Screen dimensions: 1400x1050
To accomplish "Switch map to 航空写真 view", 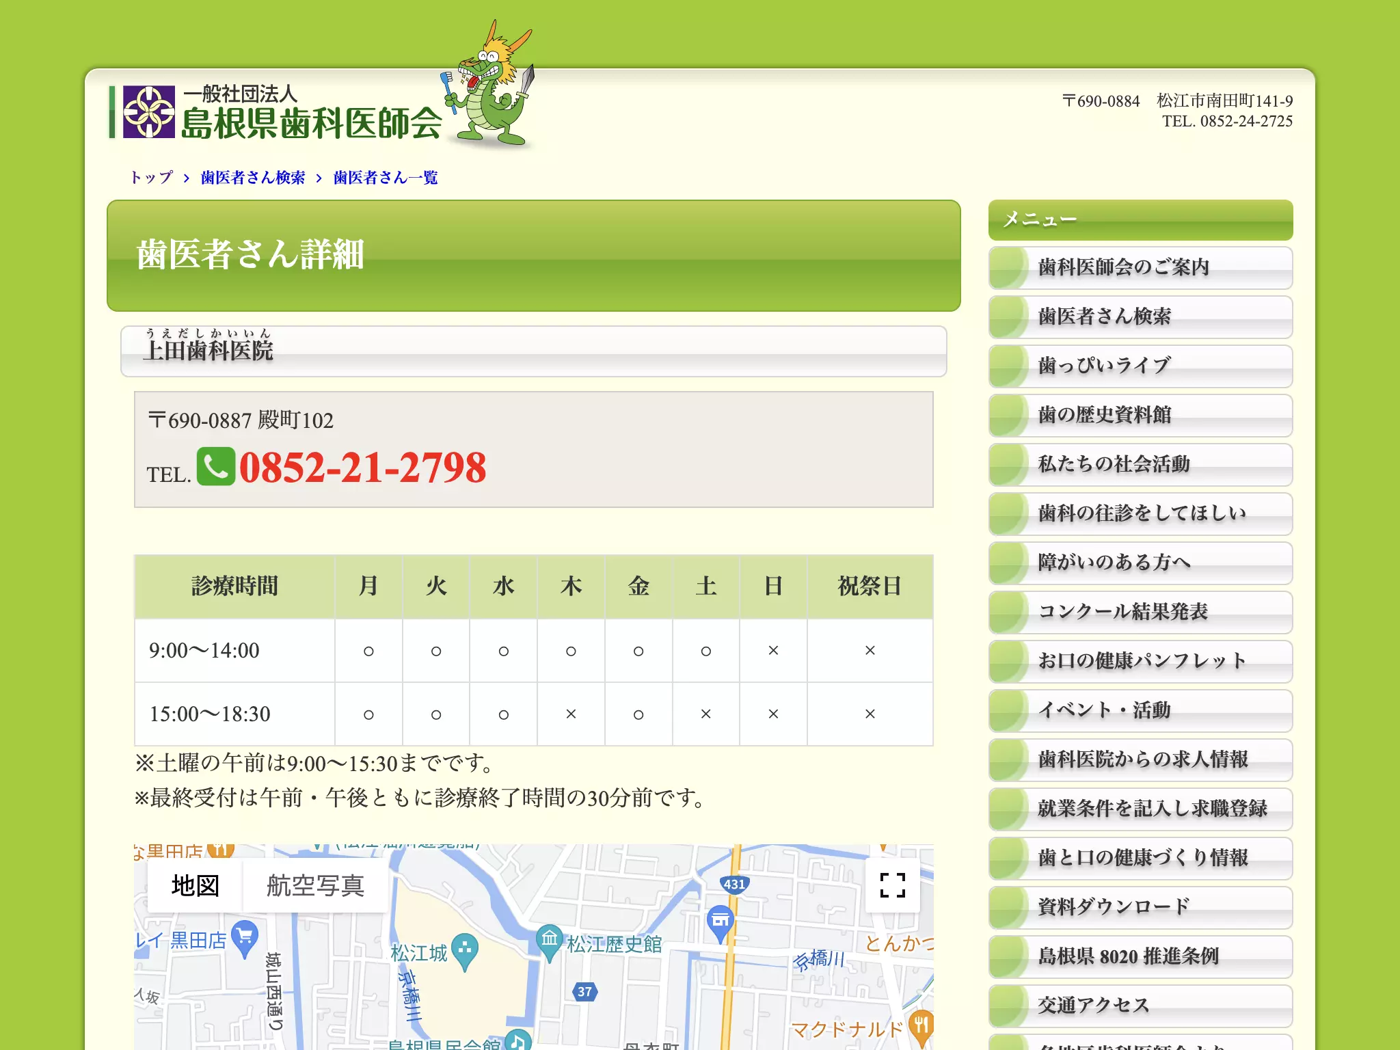I will pyautogui.click(x=315, y=885).
